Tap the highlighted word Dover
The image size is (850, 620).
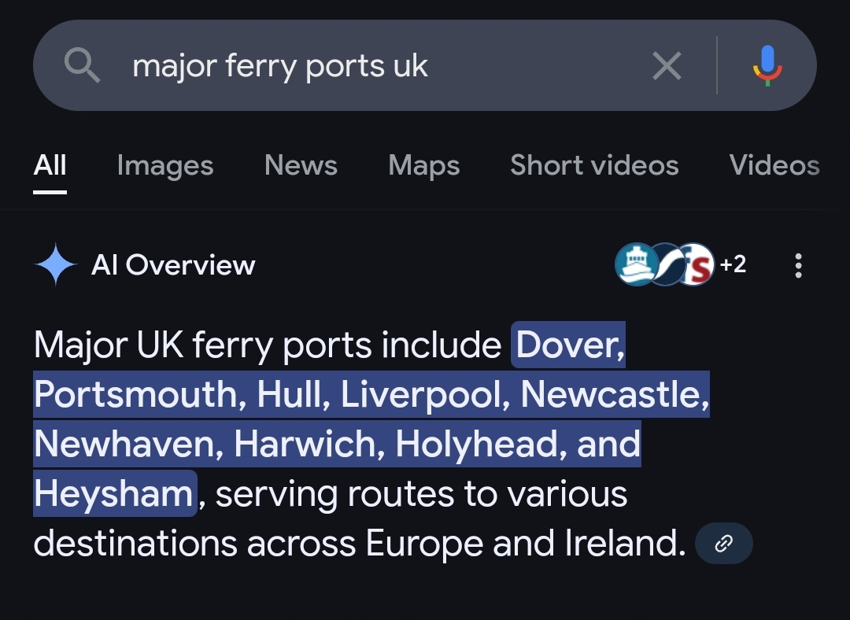(x=570, y=345)
